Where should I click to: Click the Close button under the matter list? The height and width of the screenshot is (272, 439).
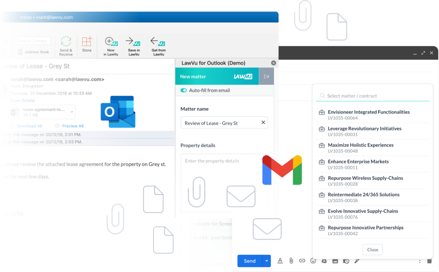[x=373, y=250]
